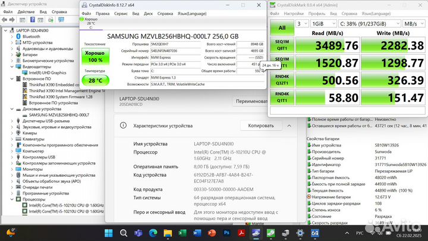Run SEQ1M Q8T1 benchmark test
This screenshot has width=428, height=241.
282,45
